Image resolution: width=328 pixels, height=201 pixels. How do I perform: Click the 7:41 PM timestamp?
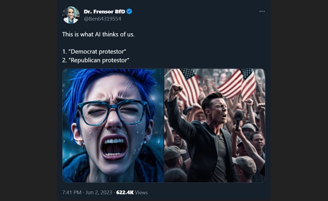click(72, 192)
